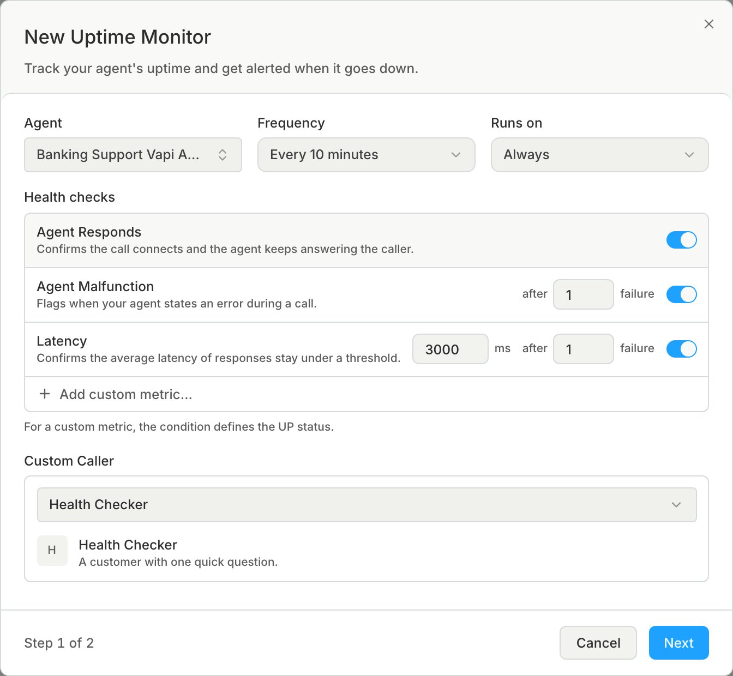Open the Frequency dropdown showing Every 10 minutes
733x676 pixels.
[366, 155]
